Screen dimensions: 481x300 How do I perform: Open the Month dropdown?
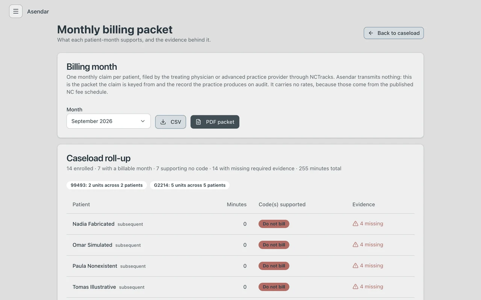pos(109,121)
